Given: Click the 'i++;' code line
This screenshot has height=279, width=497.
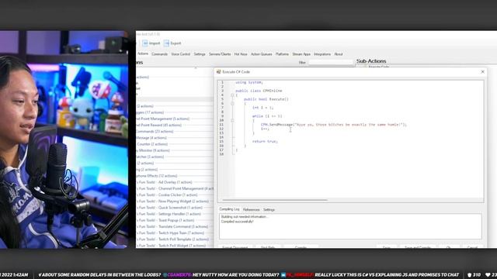Looking at the screenshot, I should [265, 129].
